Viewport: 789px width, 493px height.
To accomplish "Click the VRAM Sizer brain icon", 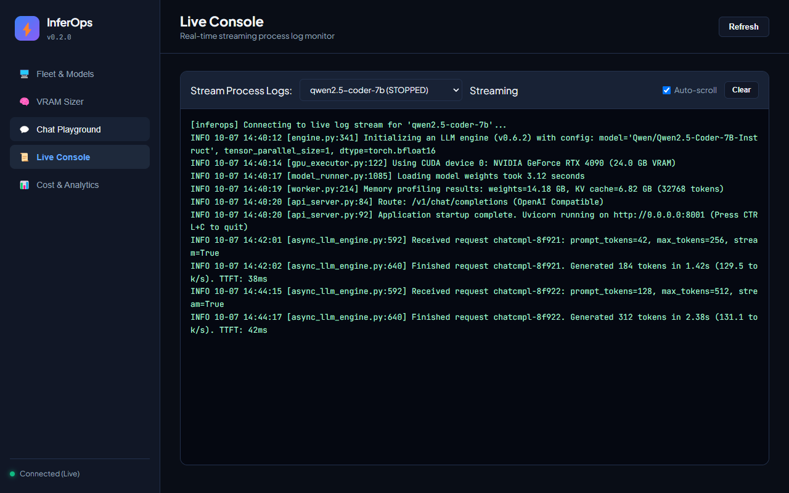I will pyautogui.click(x=25, y=102).
